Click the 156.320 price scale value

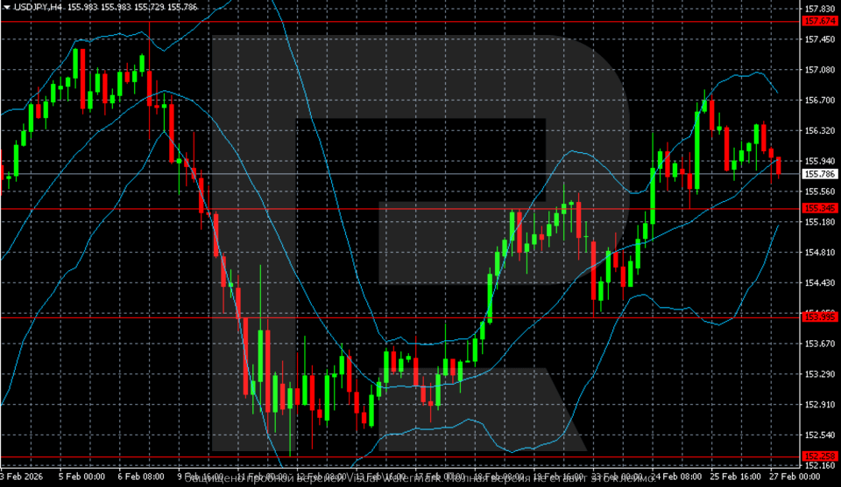tap(821, 131)
